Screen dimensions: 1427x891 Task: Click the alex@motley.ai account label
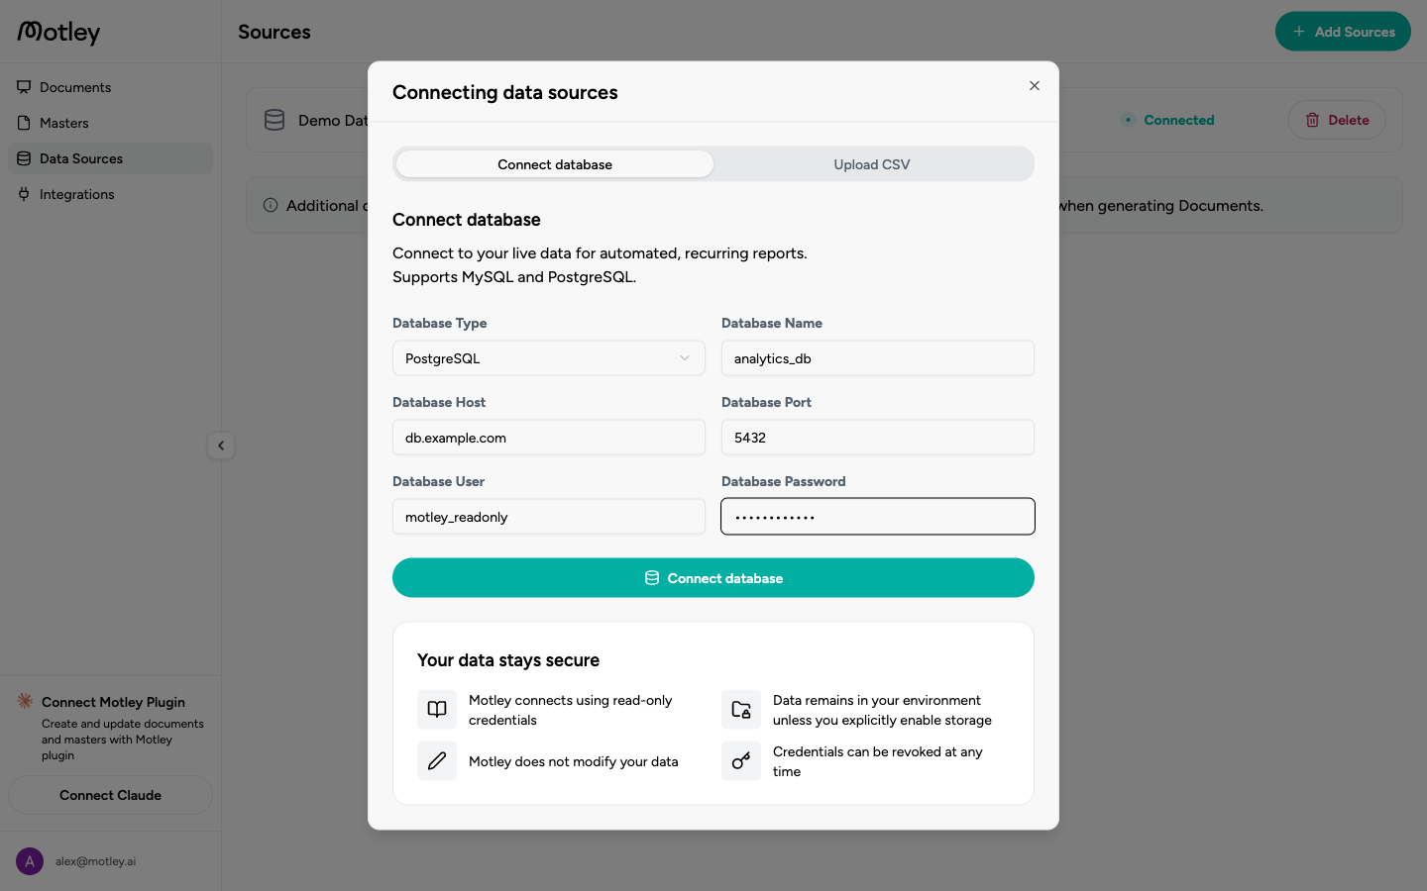click(96, 861)
